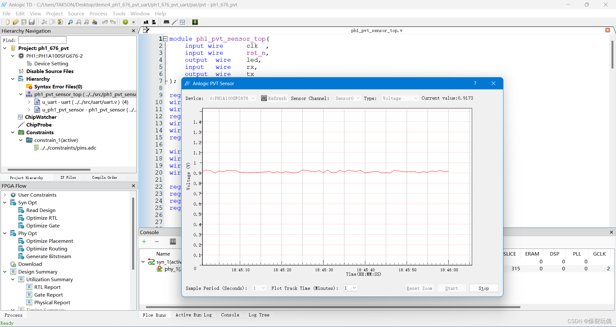Collapse the PH1::PH1A100SFG676-2 device node
The width and height of the screenshot is (616, 327).
13,56
